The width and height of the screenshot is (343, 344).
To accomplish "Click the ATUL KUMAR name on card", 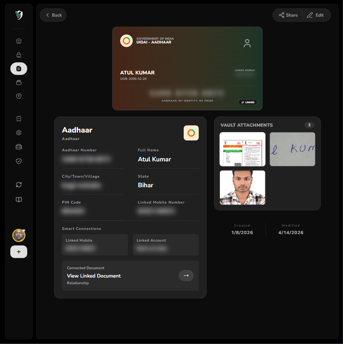I will pyautogui.click(x=137, y=73).
